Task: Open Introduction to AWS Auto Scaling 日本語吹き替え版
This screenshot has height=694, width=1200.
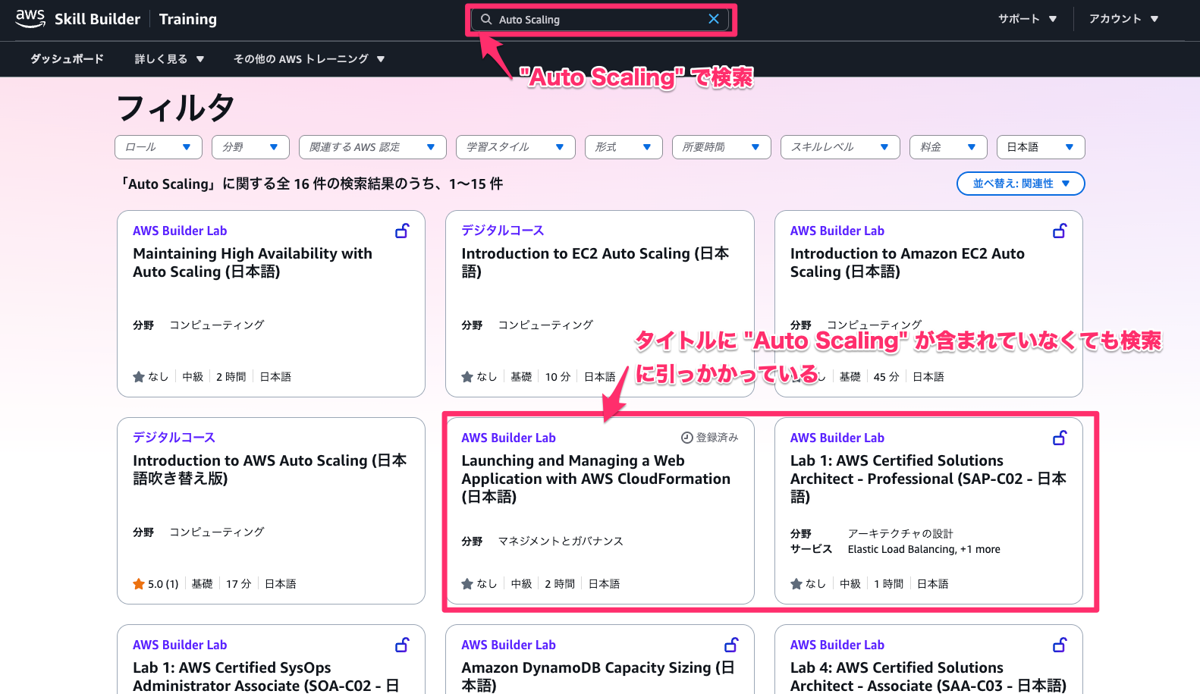Action: [x=270, y=469]
